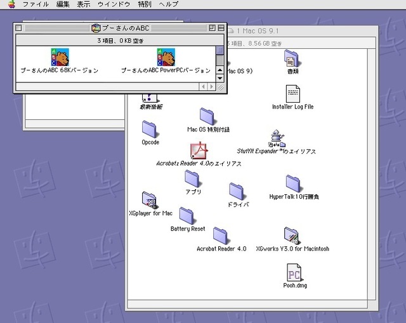
Task: Open the ウインドウ menu
Action: [114, 4]
